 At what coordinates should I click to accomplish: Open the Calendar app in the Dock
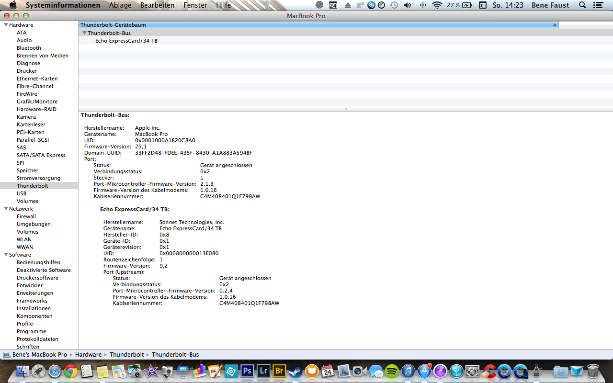(328, 371)
